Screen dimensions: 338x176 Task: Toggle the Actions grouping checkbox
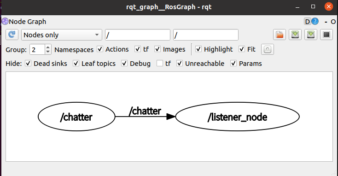point(100,49)
